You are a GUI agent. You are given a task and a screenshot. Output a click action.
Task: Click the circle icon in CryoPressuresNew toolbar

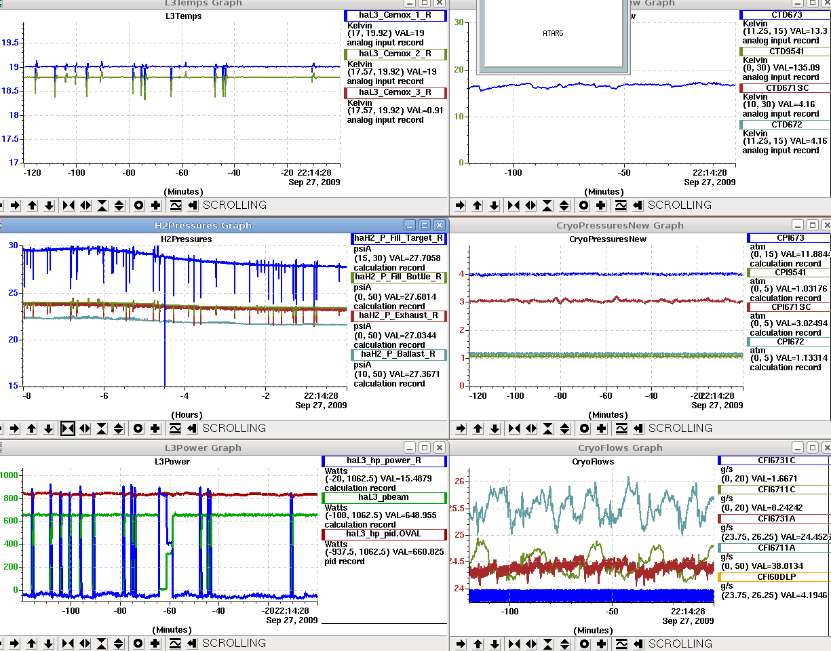pyautogui.click(x=585, y=428)
